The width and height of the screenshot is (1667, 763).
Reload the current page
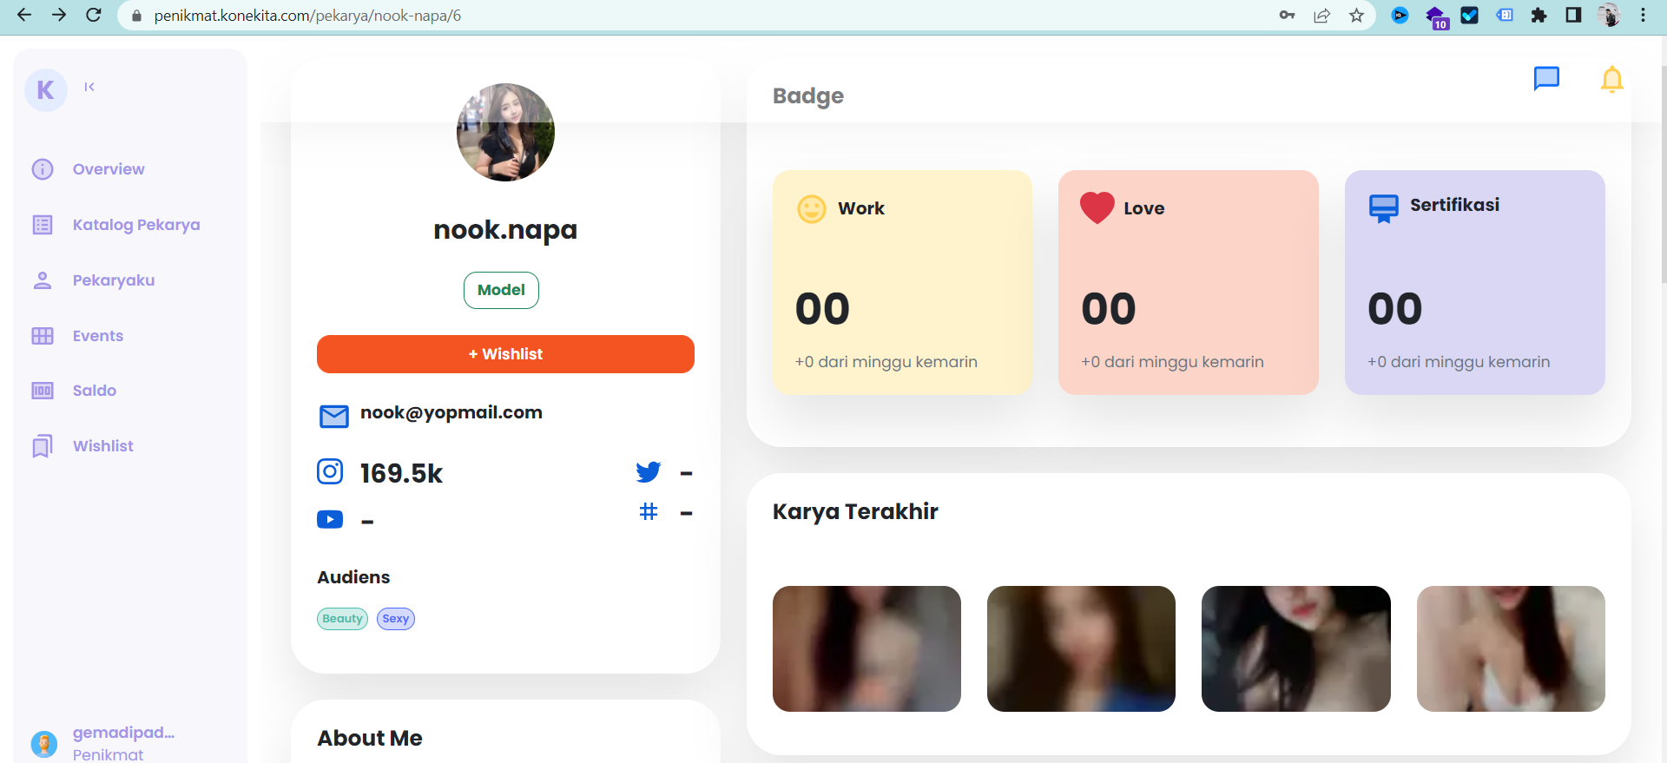pyautogui.click(x=94, y=15)
